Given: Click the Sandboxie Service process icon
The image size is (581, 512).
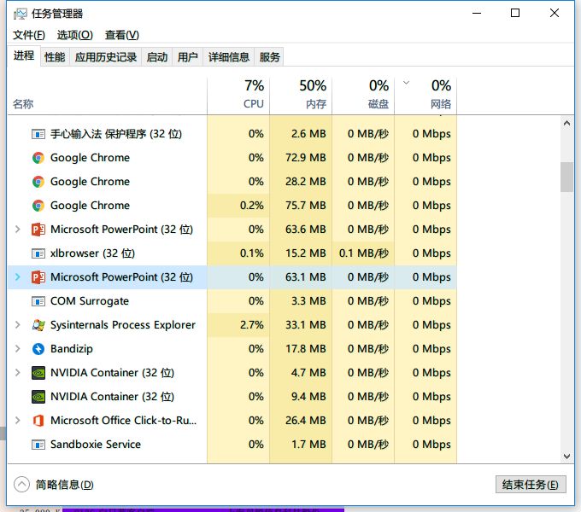Looking at the screenshot, I should click(x=38, y=445).
